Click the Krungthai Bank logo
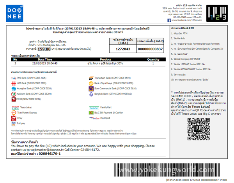The image size is (234, 183). [13, 89]
